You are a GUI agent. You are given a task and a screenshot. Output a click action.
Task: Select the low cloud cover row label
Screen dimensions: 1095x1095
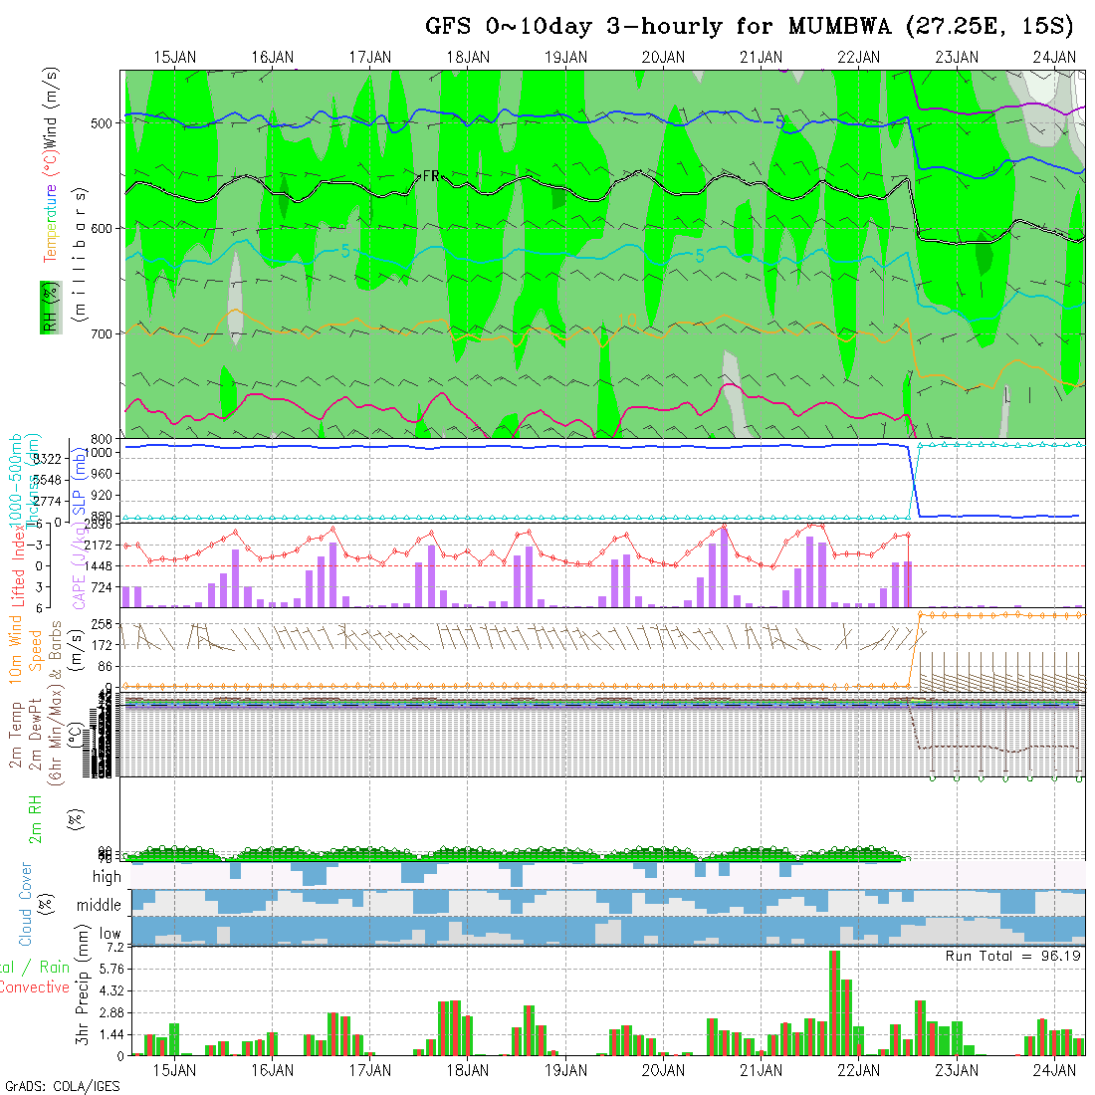click(109, 935)
